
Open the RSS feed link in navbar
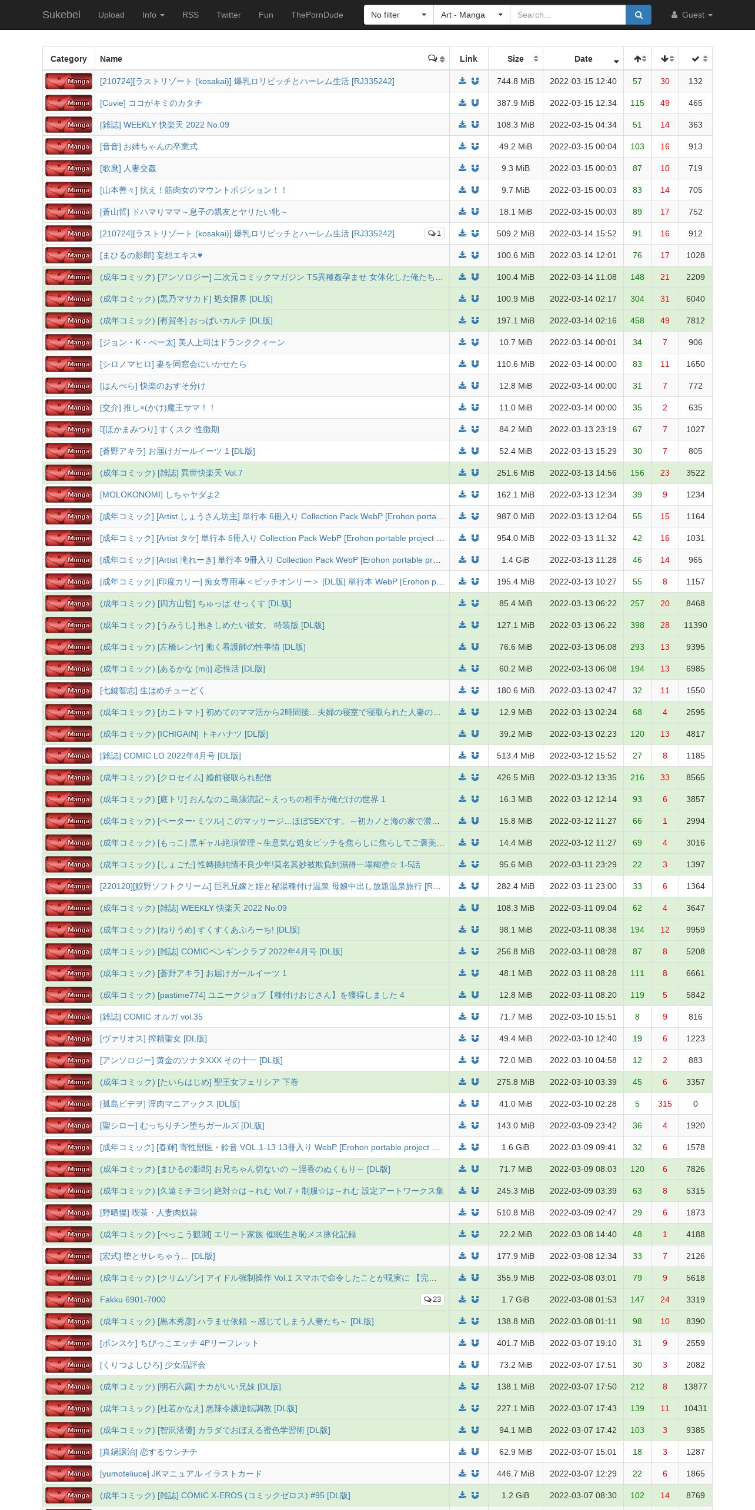[x=191, y=15]
